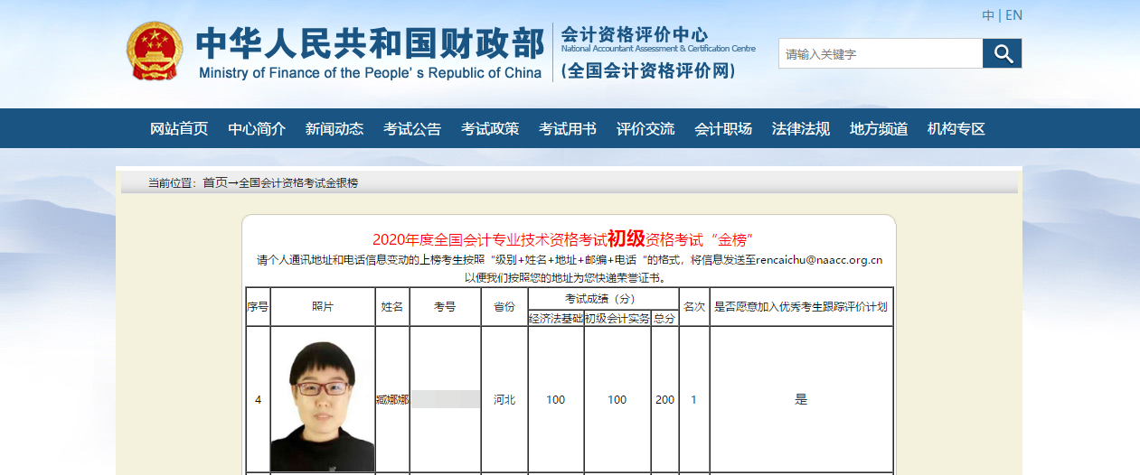The height and width of the screenshot is (475, 1140).
Task: Click the 序号 column header
Action: [x=258, y=307]
